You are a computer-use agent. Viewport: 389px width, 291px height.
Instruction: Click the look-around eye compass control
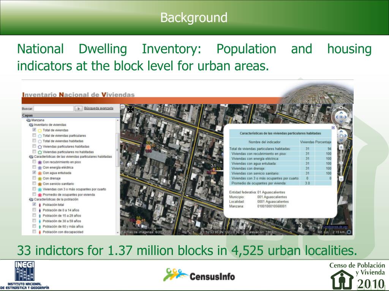click(x=341, y=117)
